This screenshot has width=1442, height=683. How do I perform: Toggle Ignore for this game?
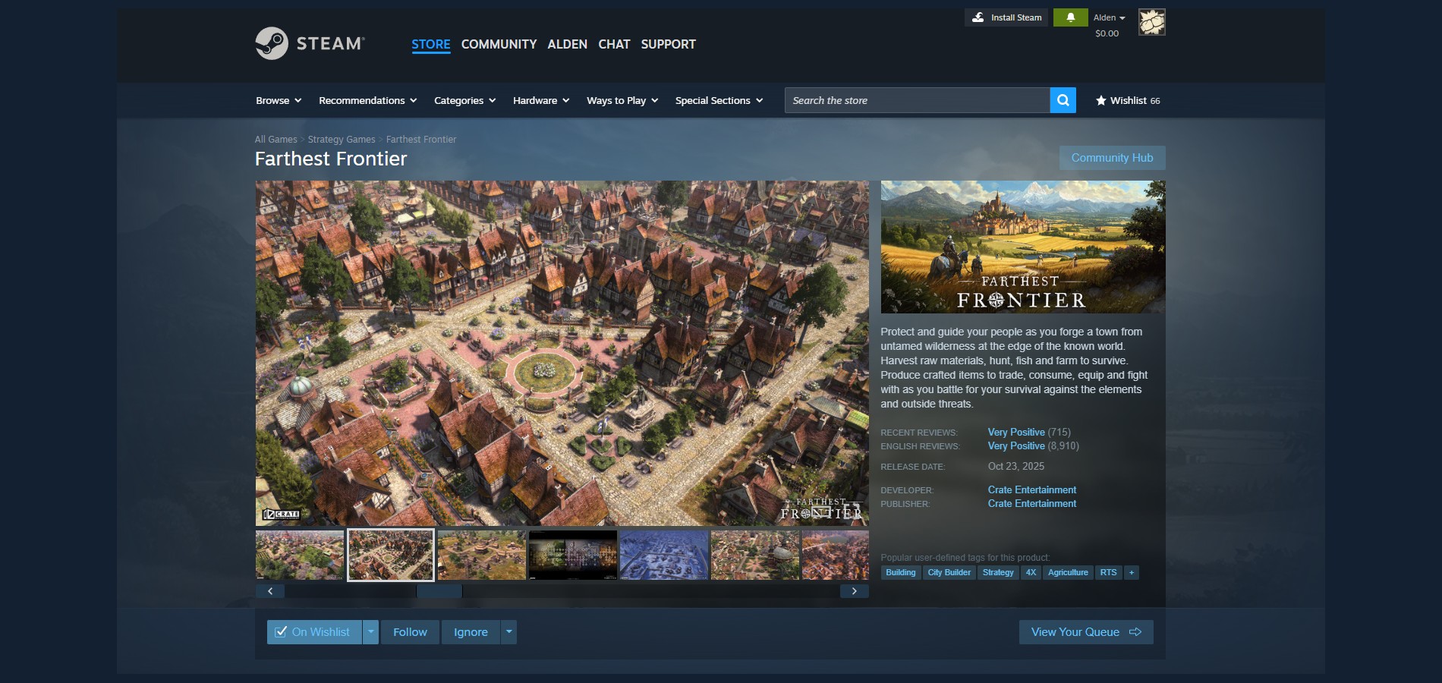pyautogui.click(x=471, y=631)
